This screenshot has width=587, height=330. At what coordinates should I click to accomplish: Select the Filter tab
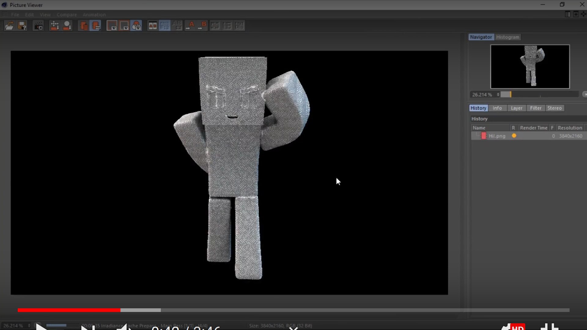536,108
